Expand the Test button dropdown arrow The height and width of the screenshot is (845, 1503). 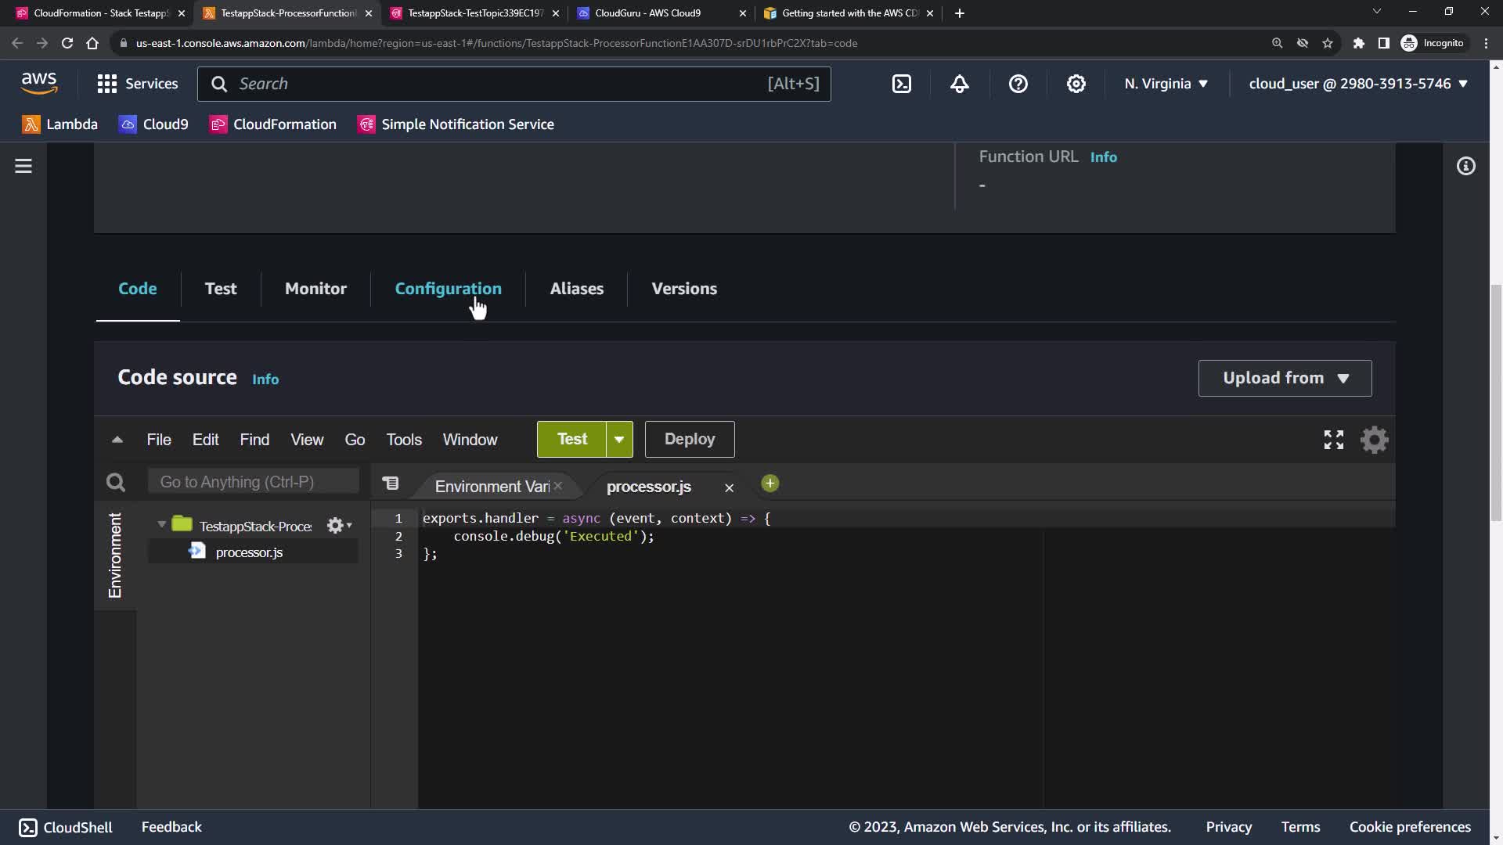[619, 440]
